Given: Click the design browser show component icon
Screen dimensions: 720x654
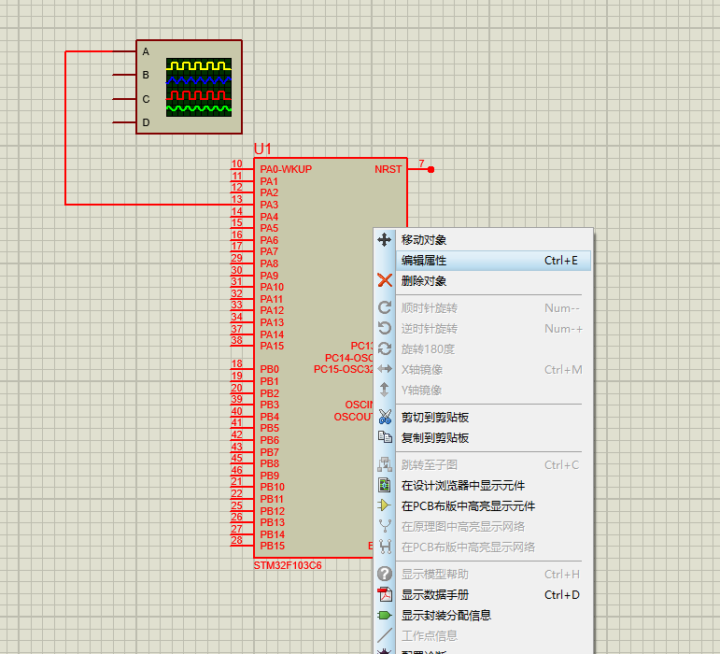Looking at the screenshot, I should (384, 486).
